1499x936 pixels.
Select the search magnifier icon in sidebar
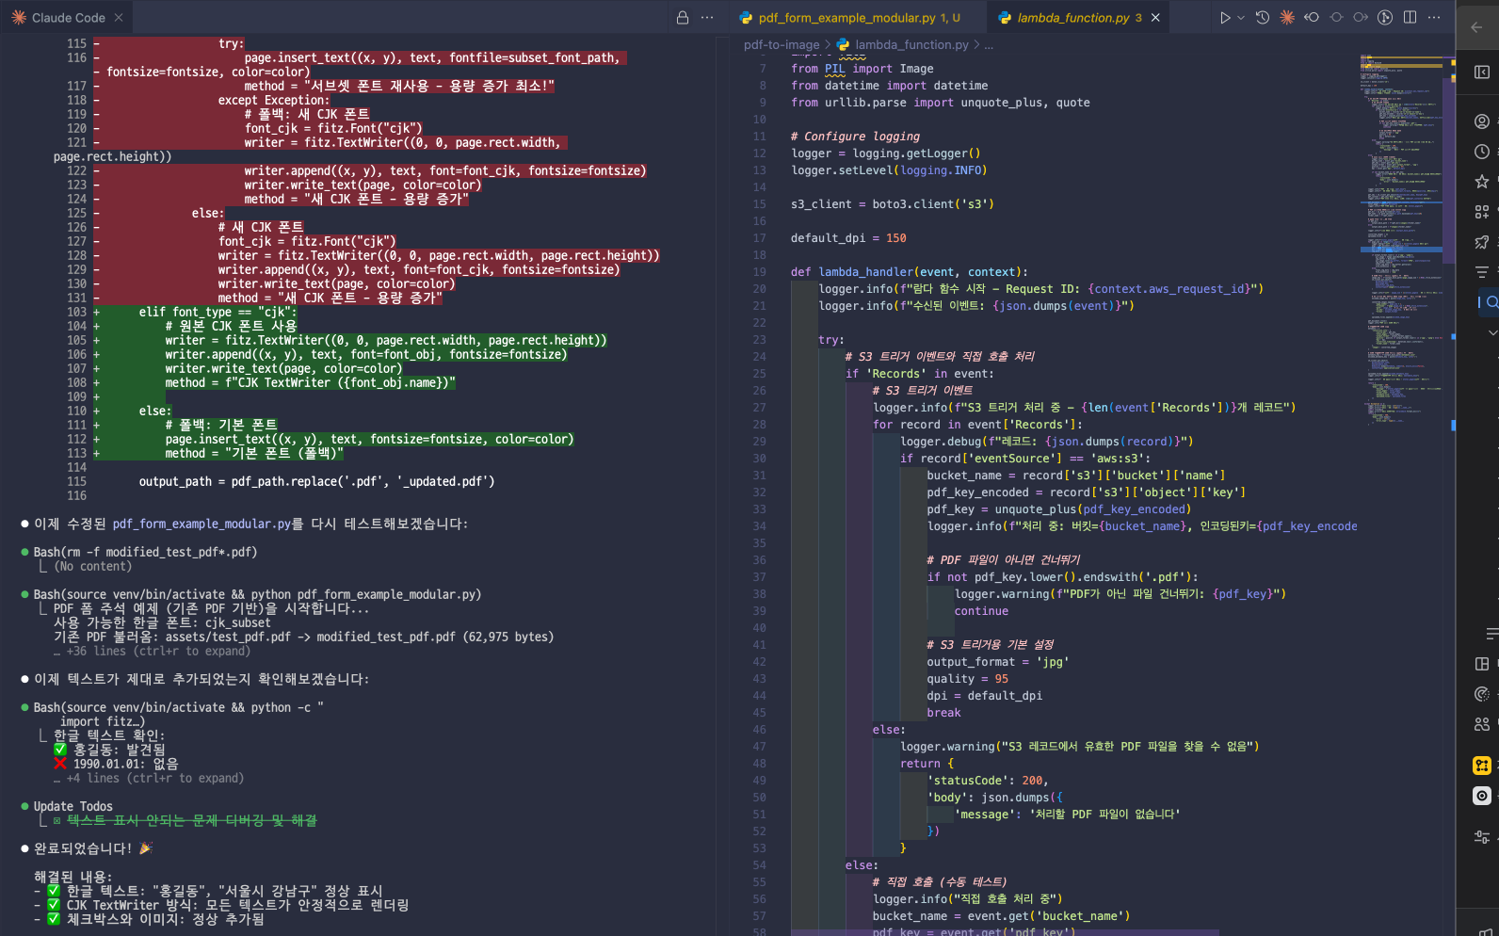(x=1491, y=302)
